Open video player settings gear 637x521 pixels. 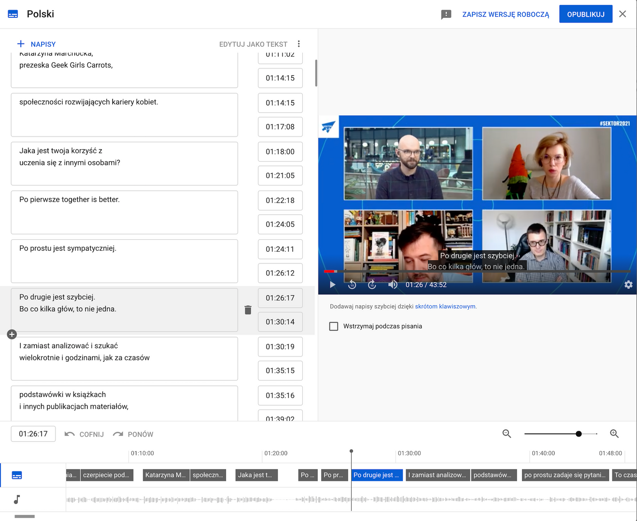point(628,285)
